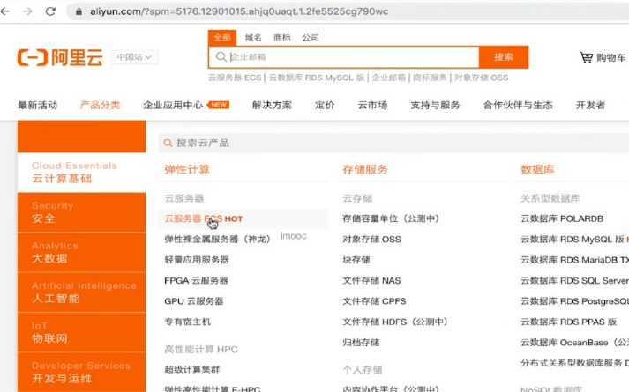The image size is (629, 392).
Task: Open the 最新活动 menu
Action: coord(38,106)
